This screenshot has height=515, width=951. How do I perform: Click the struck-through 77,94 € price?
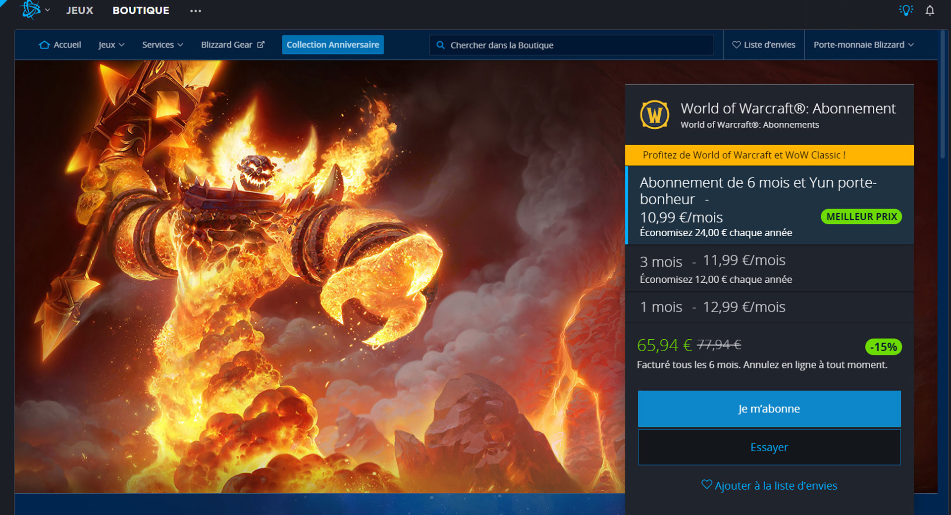point(719,344)
